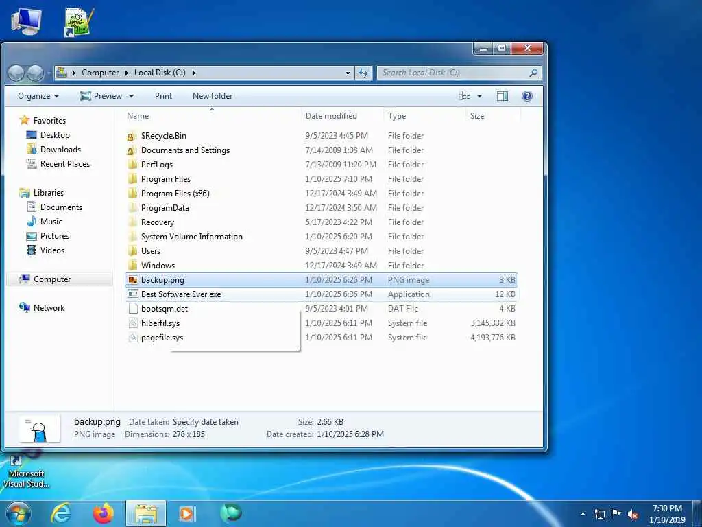
Task: Open the Action Center flag icon
Action: pyautogui.click(x=616, y=514)
